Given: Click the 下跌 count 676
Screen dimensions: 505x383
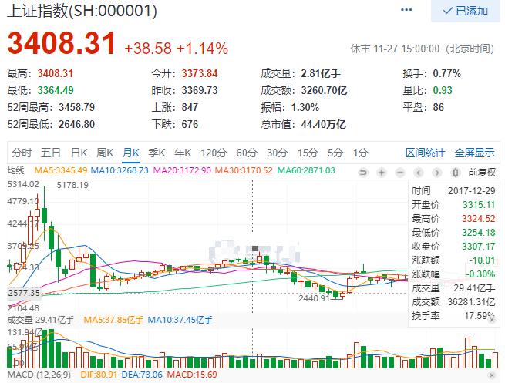Looking at the screenshot, I should [x=190, y=124].
